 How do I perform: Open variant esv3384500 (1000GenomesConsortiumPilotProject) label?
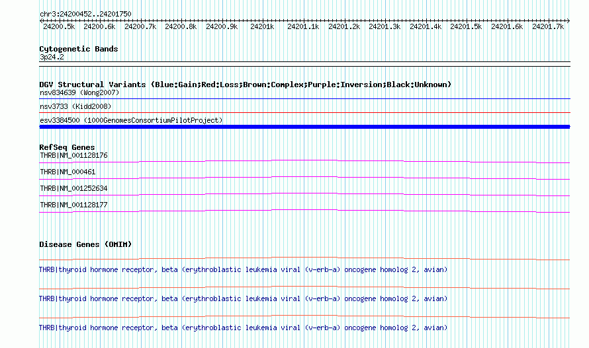click(x=131, y=120)
